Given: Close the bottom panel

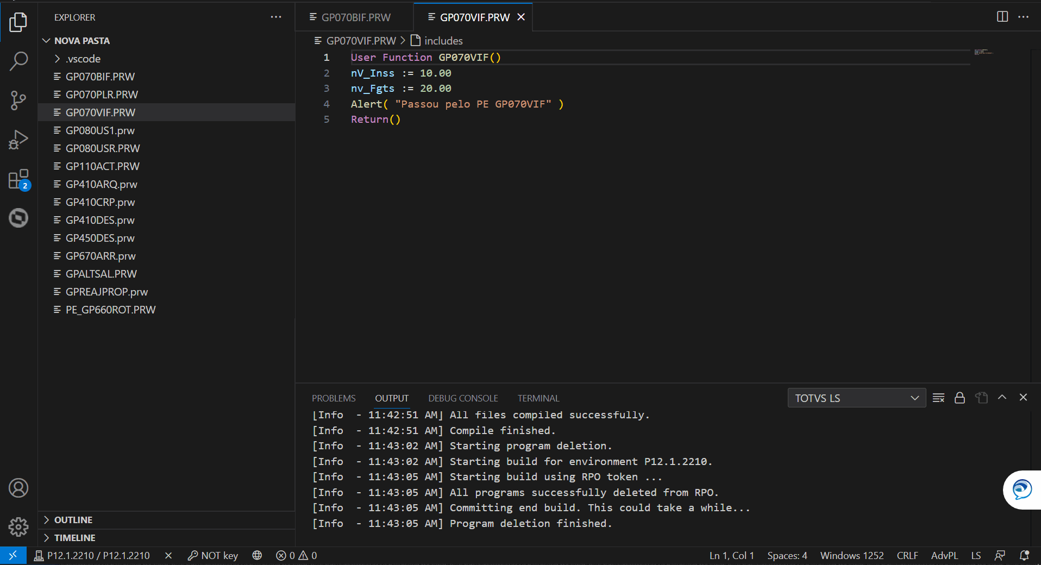Looking at the screenshot, I should (x=1024, y=398).
